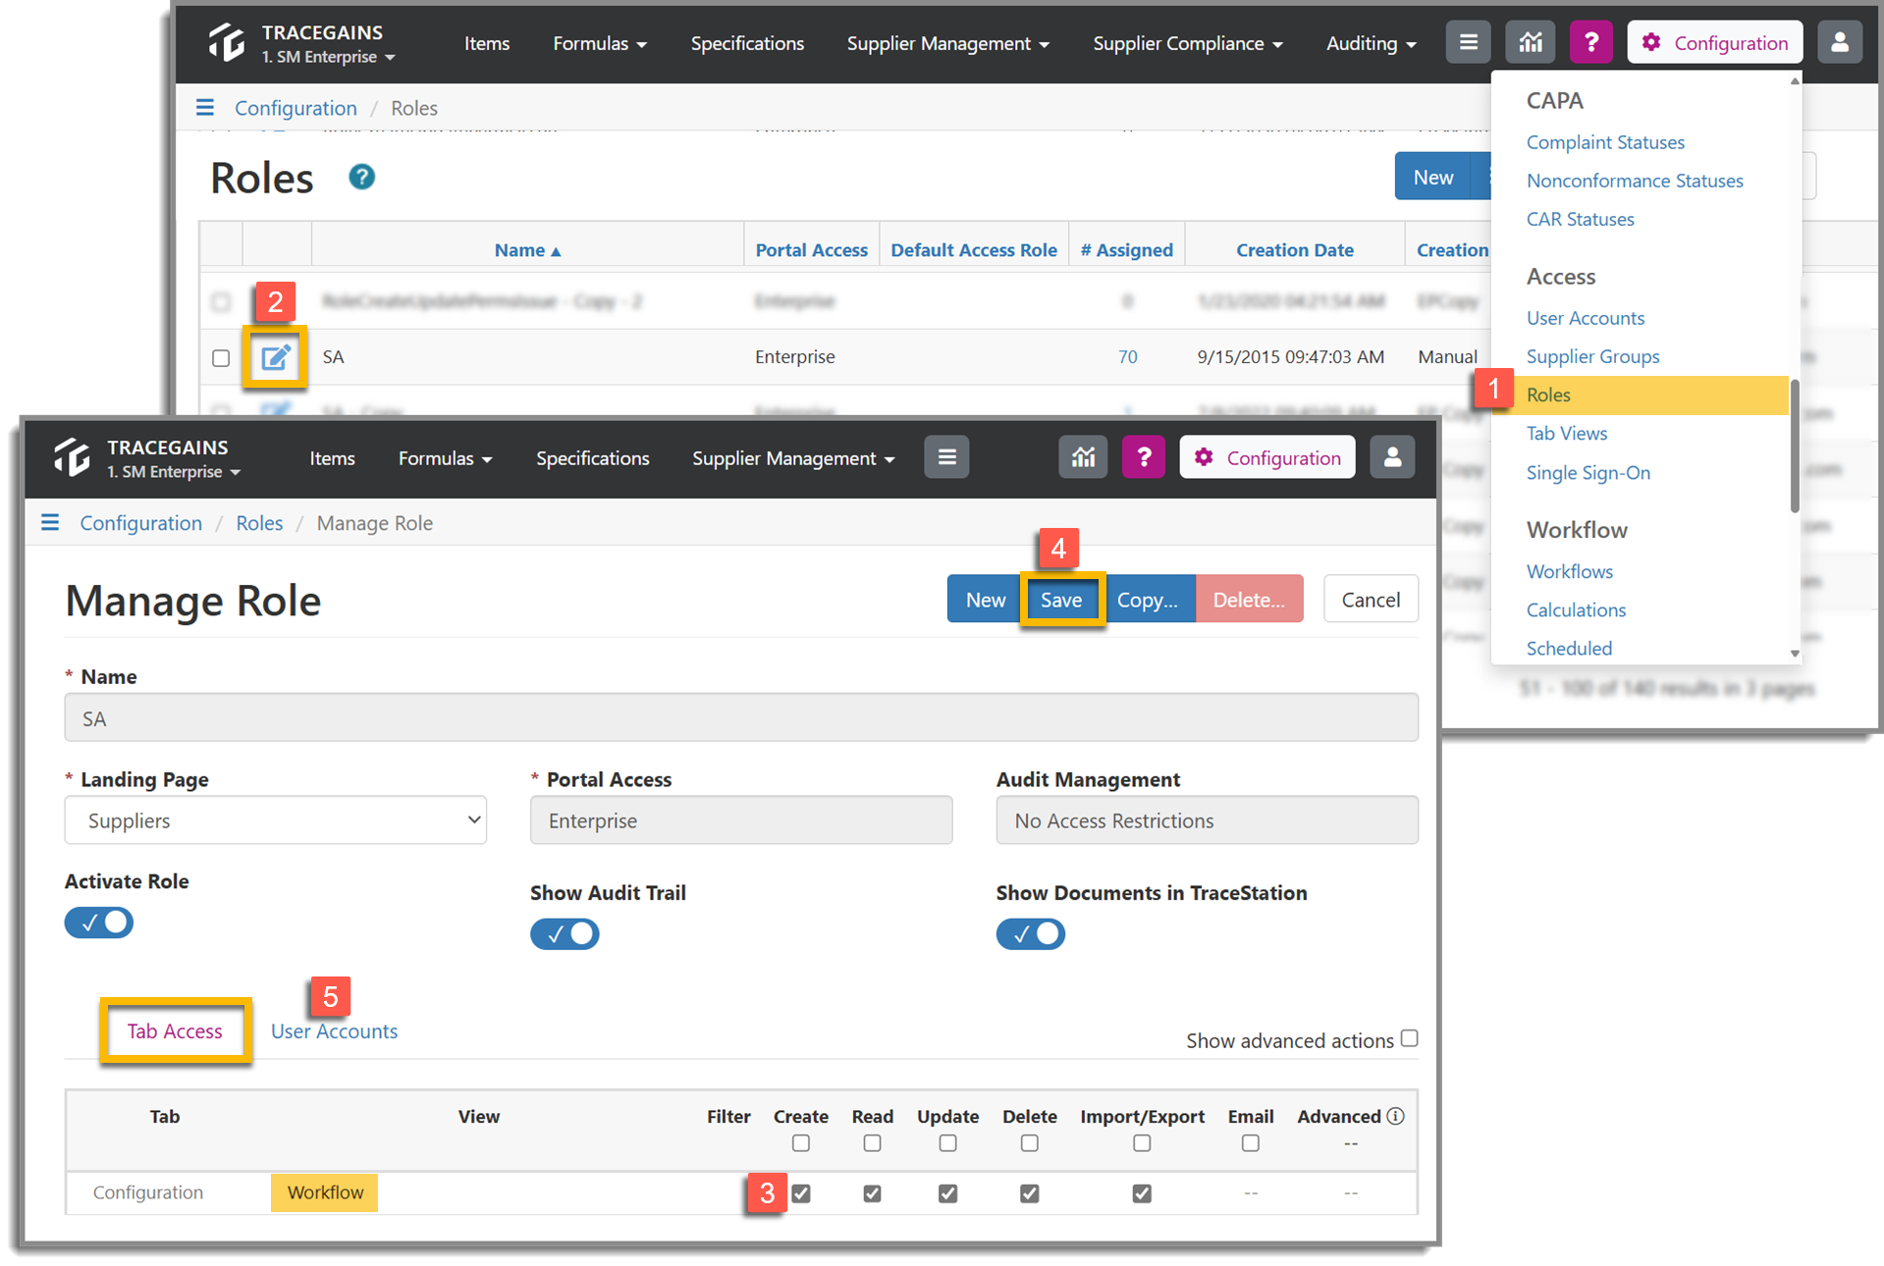Open the Landing Page dropdown showing Suppliers
Viewport: 1884px width, 1266px height.
(276, 820)
